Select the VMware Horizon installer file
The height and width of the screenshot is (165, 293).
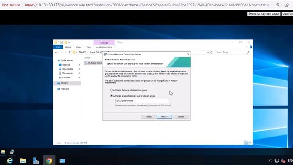coord(93,63)
